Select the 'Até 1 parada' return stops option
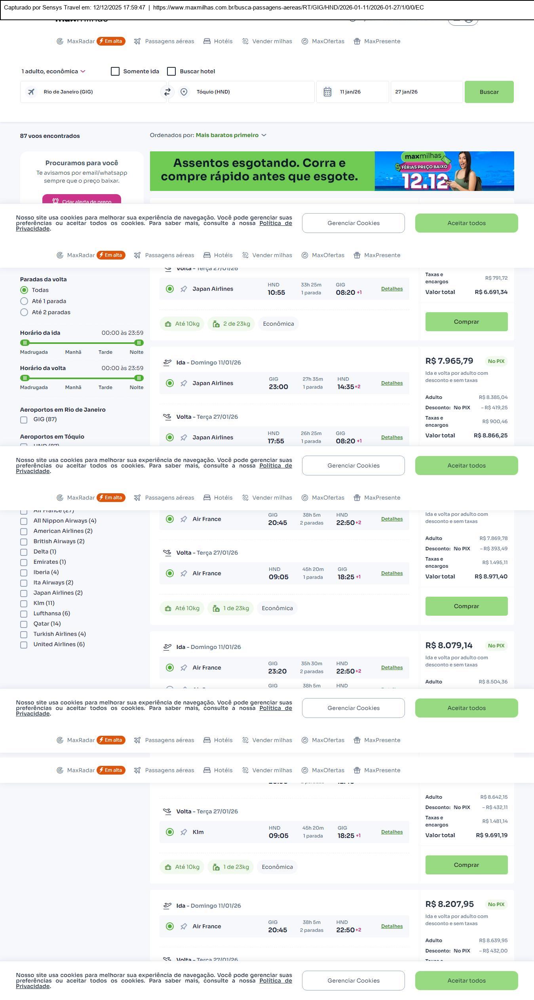 pyautogui.click(x=24, y=301)
